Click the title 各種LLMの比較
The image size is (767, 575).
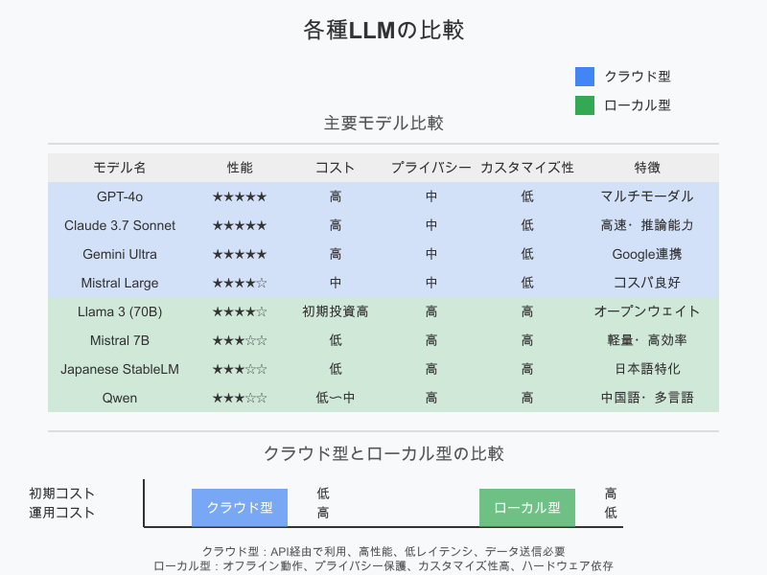383,30
